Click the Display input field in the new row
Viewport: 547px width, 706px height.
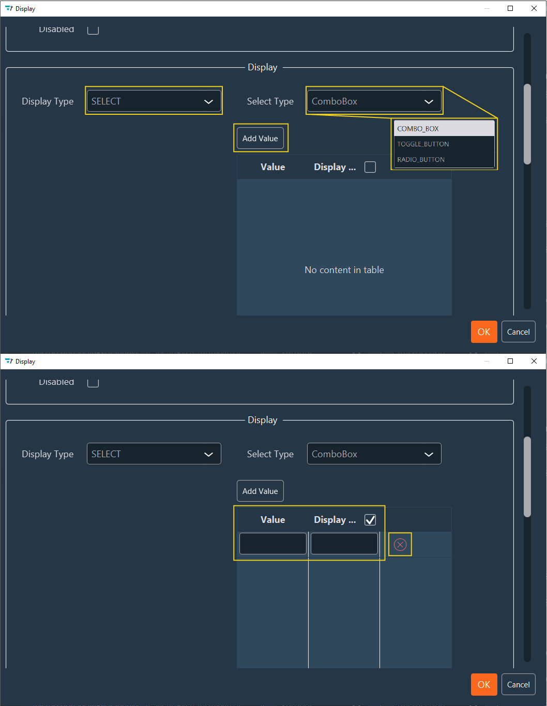click(344, 543)
